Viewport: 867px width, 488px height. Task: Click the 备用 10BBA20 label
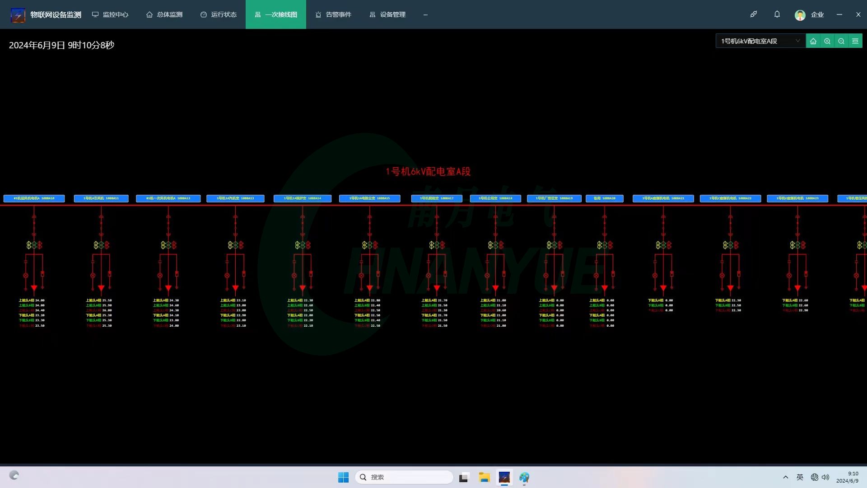[605, 198]
